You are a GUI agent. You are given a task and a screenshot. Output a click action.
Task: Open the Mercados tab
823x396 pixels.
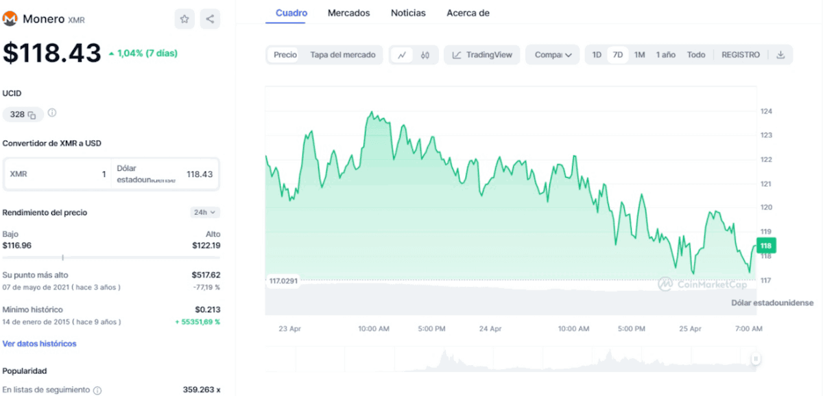coord(348,13)
